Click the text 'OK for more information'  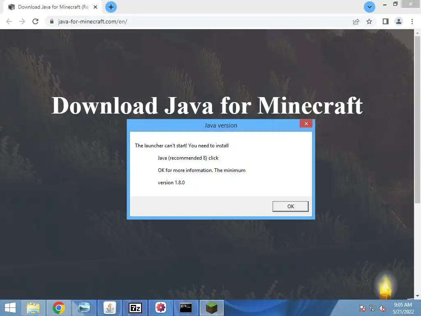185,170
